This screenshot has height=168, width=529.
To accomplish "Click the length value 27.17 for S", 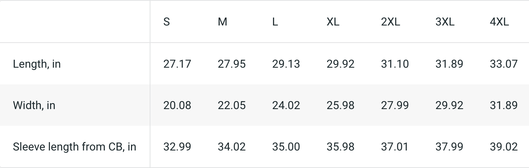I will coord(177,64).
